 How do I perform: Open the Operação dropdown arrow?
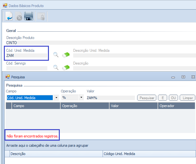coord(81,98)
